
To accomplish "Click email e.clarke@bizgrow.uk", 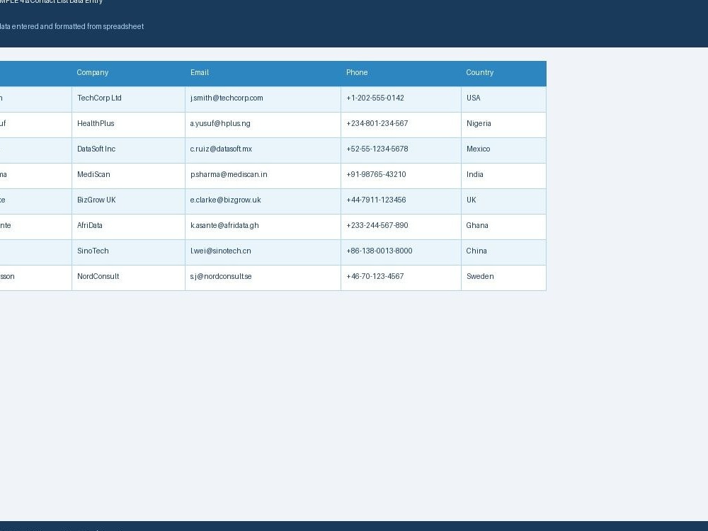I will (x=225, y=200).
